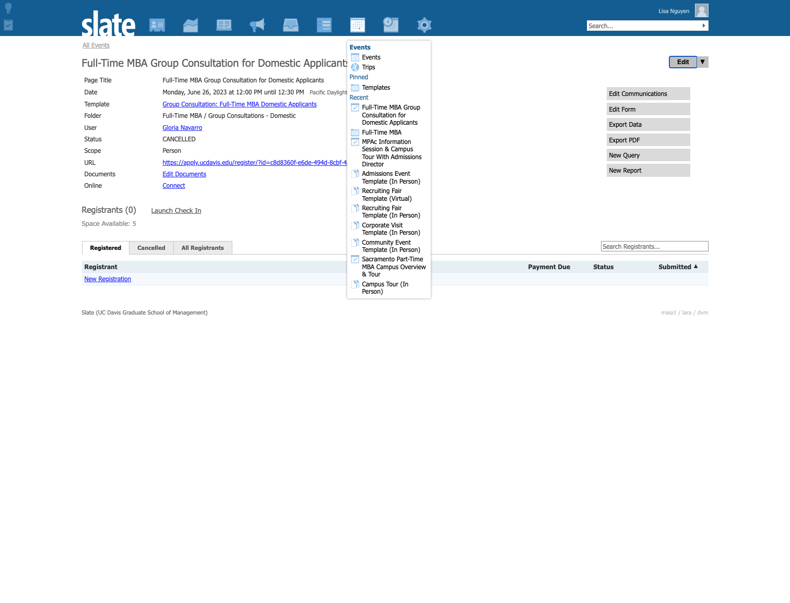
Task: Sort by Submitted column arrow
Action: pos(695,267)
